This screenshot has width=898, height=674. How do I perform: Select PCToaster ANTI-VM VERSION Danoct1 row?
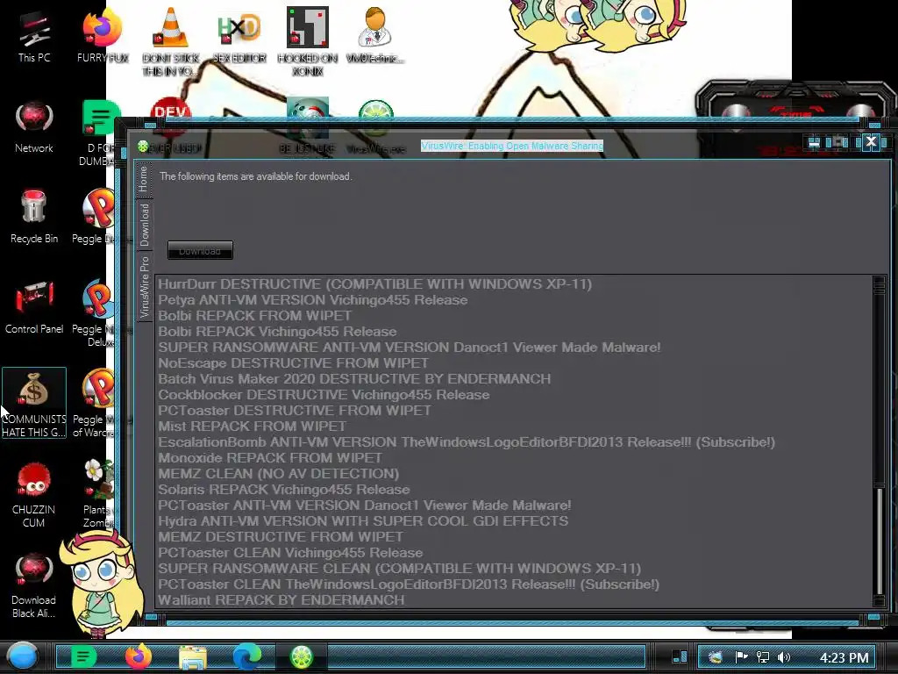pyautogui.click(x=513, y=505)
